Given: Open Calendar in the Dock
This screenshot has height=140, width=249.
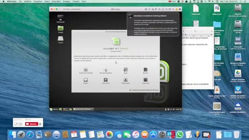Looking at the screenshot, I should point(74,135).
